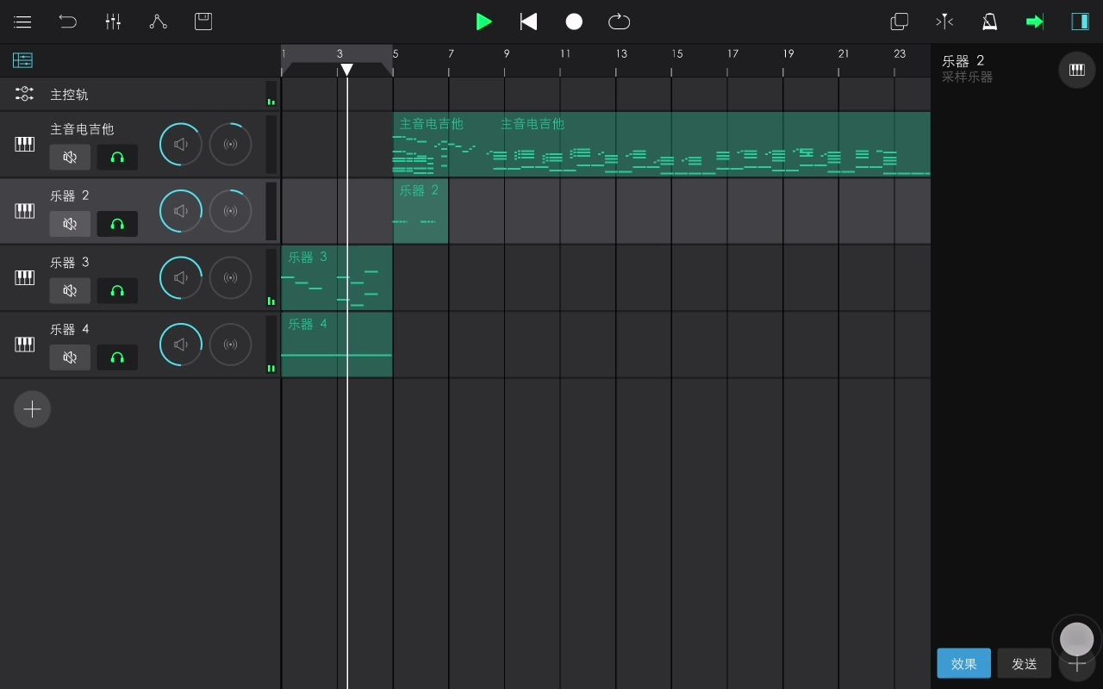The height and width of the screenshot is (689, 1103).
Task: Open the automation curve editor icon
Action: tap(158, 22)
